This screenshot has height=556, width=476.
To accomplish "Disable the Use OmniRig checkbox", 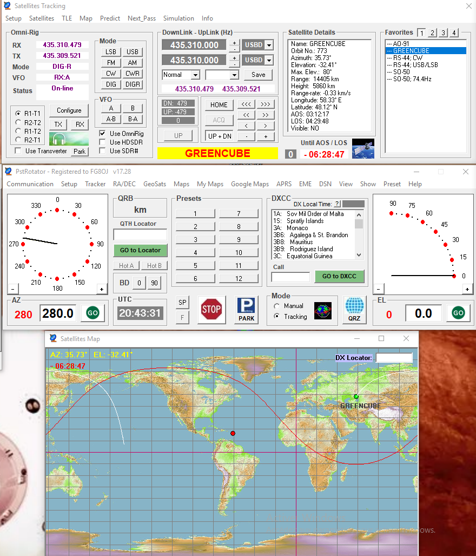I will [x=102, y=133].
